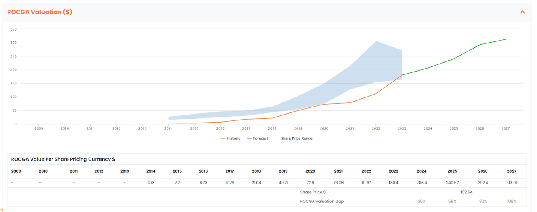Screen dimensions: 537x212
Task: Click the 36% valuation gap value
Action: click(422, 201)
